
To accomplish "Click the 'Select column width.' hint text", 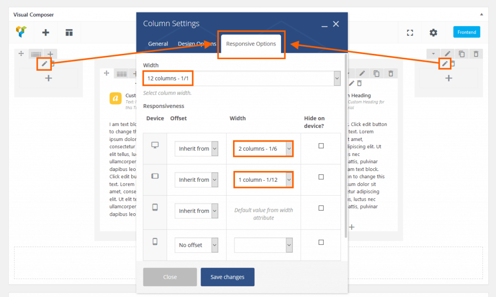I will [167, 93].
